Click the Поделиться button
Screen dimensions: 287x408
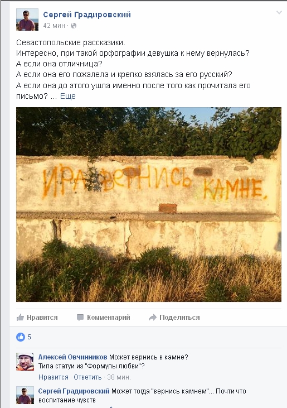click(x=174, y=318)
